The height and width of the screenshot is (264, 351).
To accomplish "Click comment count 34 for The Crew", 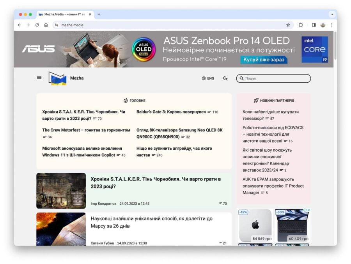I will [x=47, y=137].
